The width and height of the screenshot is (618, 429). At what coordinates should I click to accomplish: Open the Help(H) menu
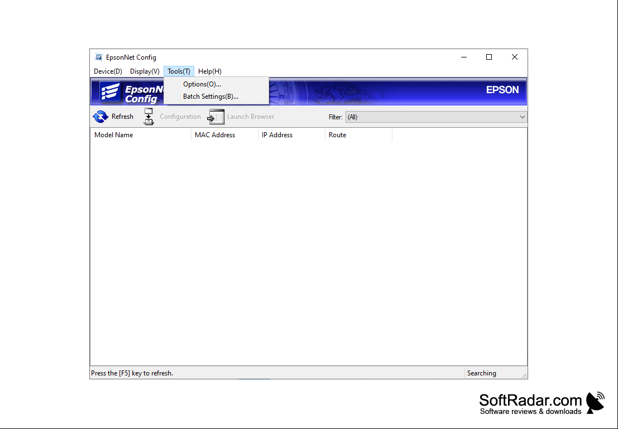coord(210,71)
